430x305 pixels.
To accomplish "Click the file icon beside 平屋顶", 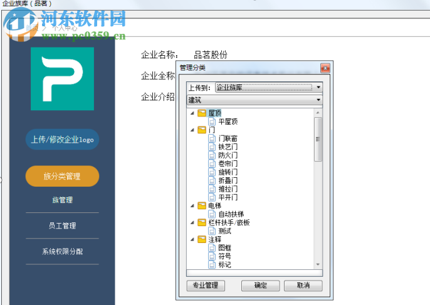I will [x=212, y=121].
